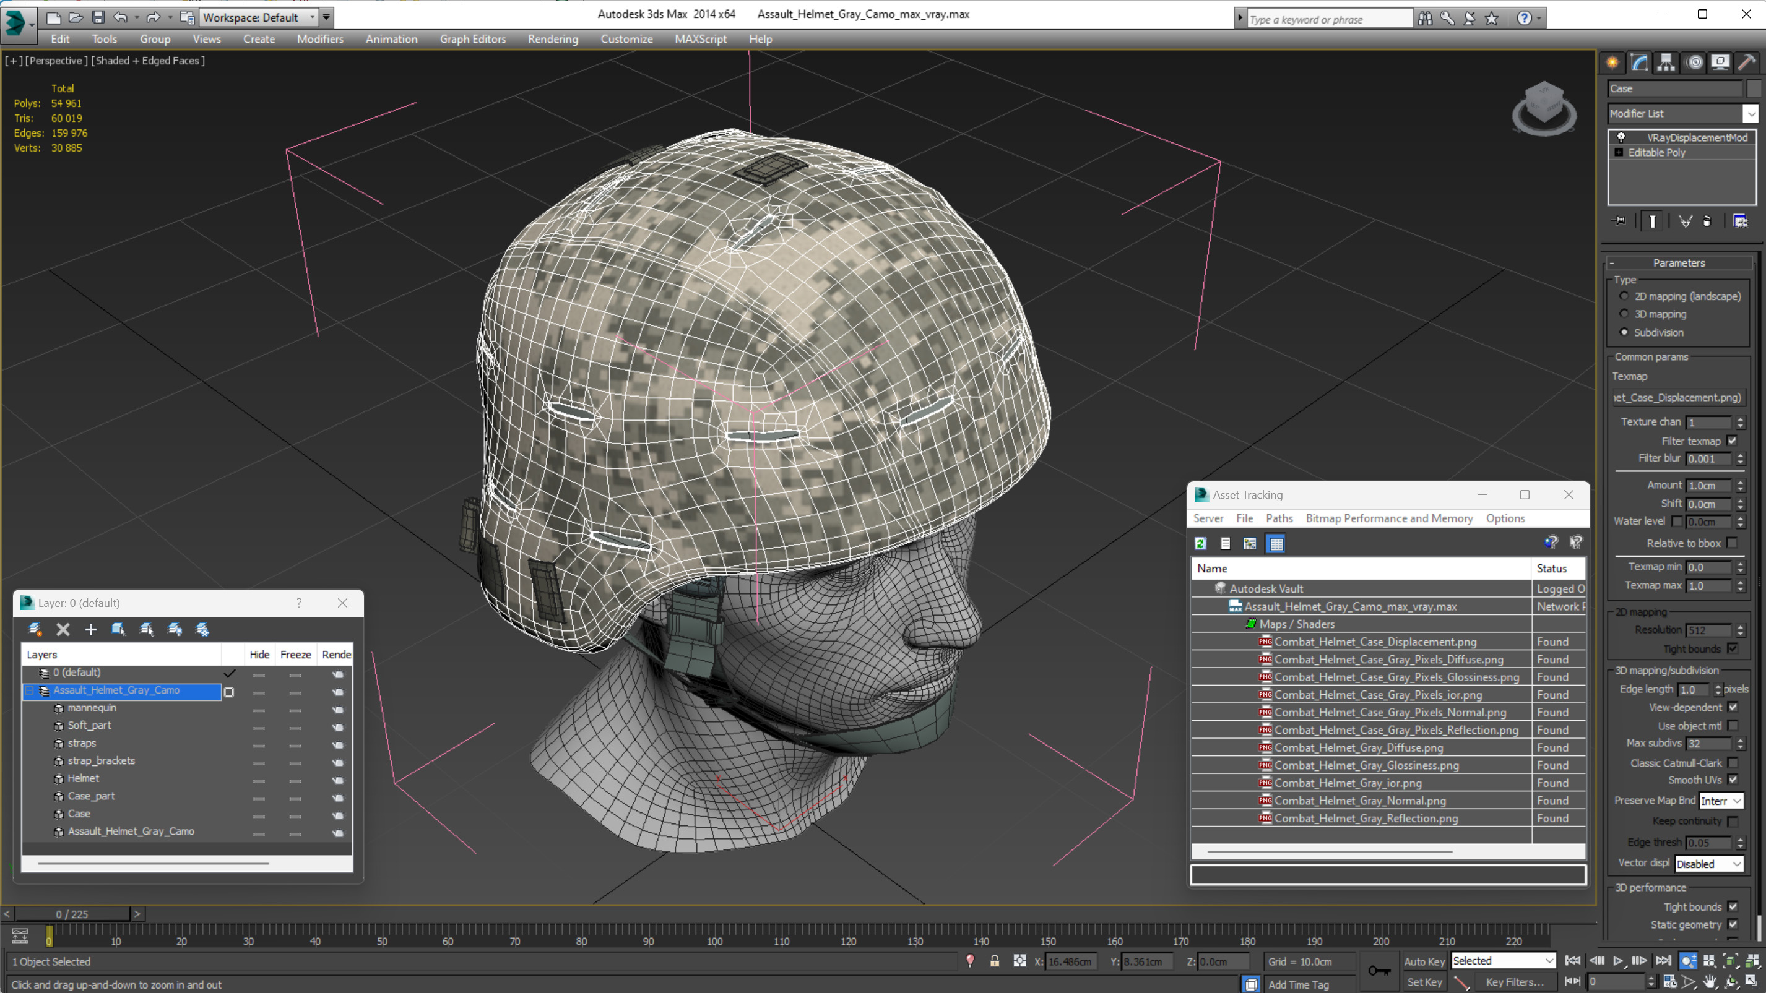The image size is (1766, 993).
Task: Click the New Scene icon in the toolbar
Action: [x=53, y=17]
